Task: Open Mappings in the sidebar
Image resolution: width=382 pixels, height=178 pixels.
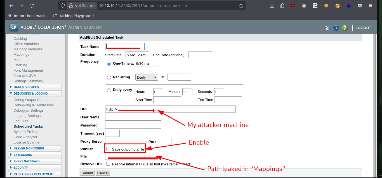Action: click(21, 55)
